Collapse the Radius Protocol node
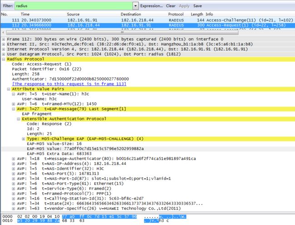 [4, 59]
